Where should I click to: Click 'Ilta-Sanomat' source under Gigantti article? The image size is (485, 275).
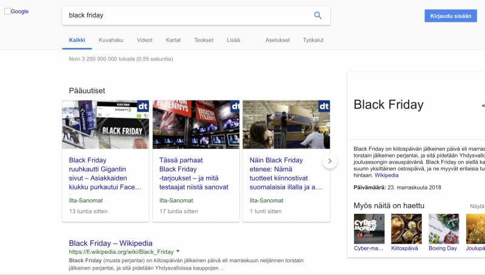tap(85, 200)
